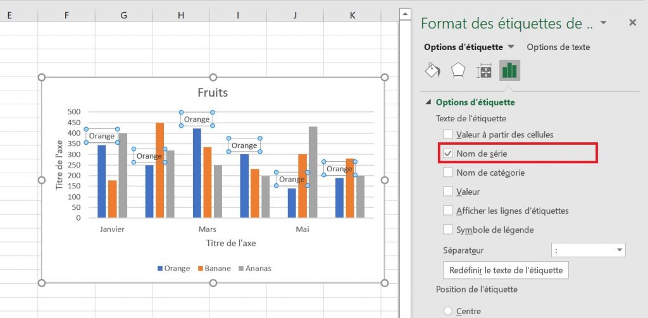
Task: Select column header G
Action: point(123,15)
